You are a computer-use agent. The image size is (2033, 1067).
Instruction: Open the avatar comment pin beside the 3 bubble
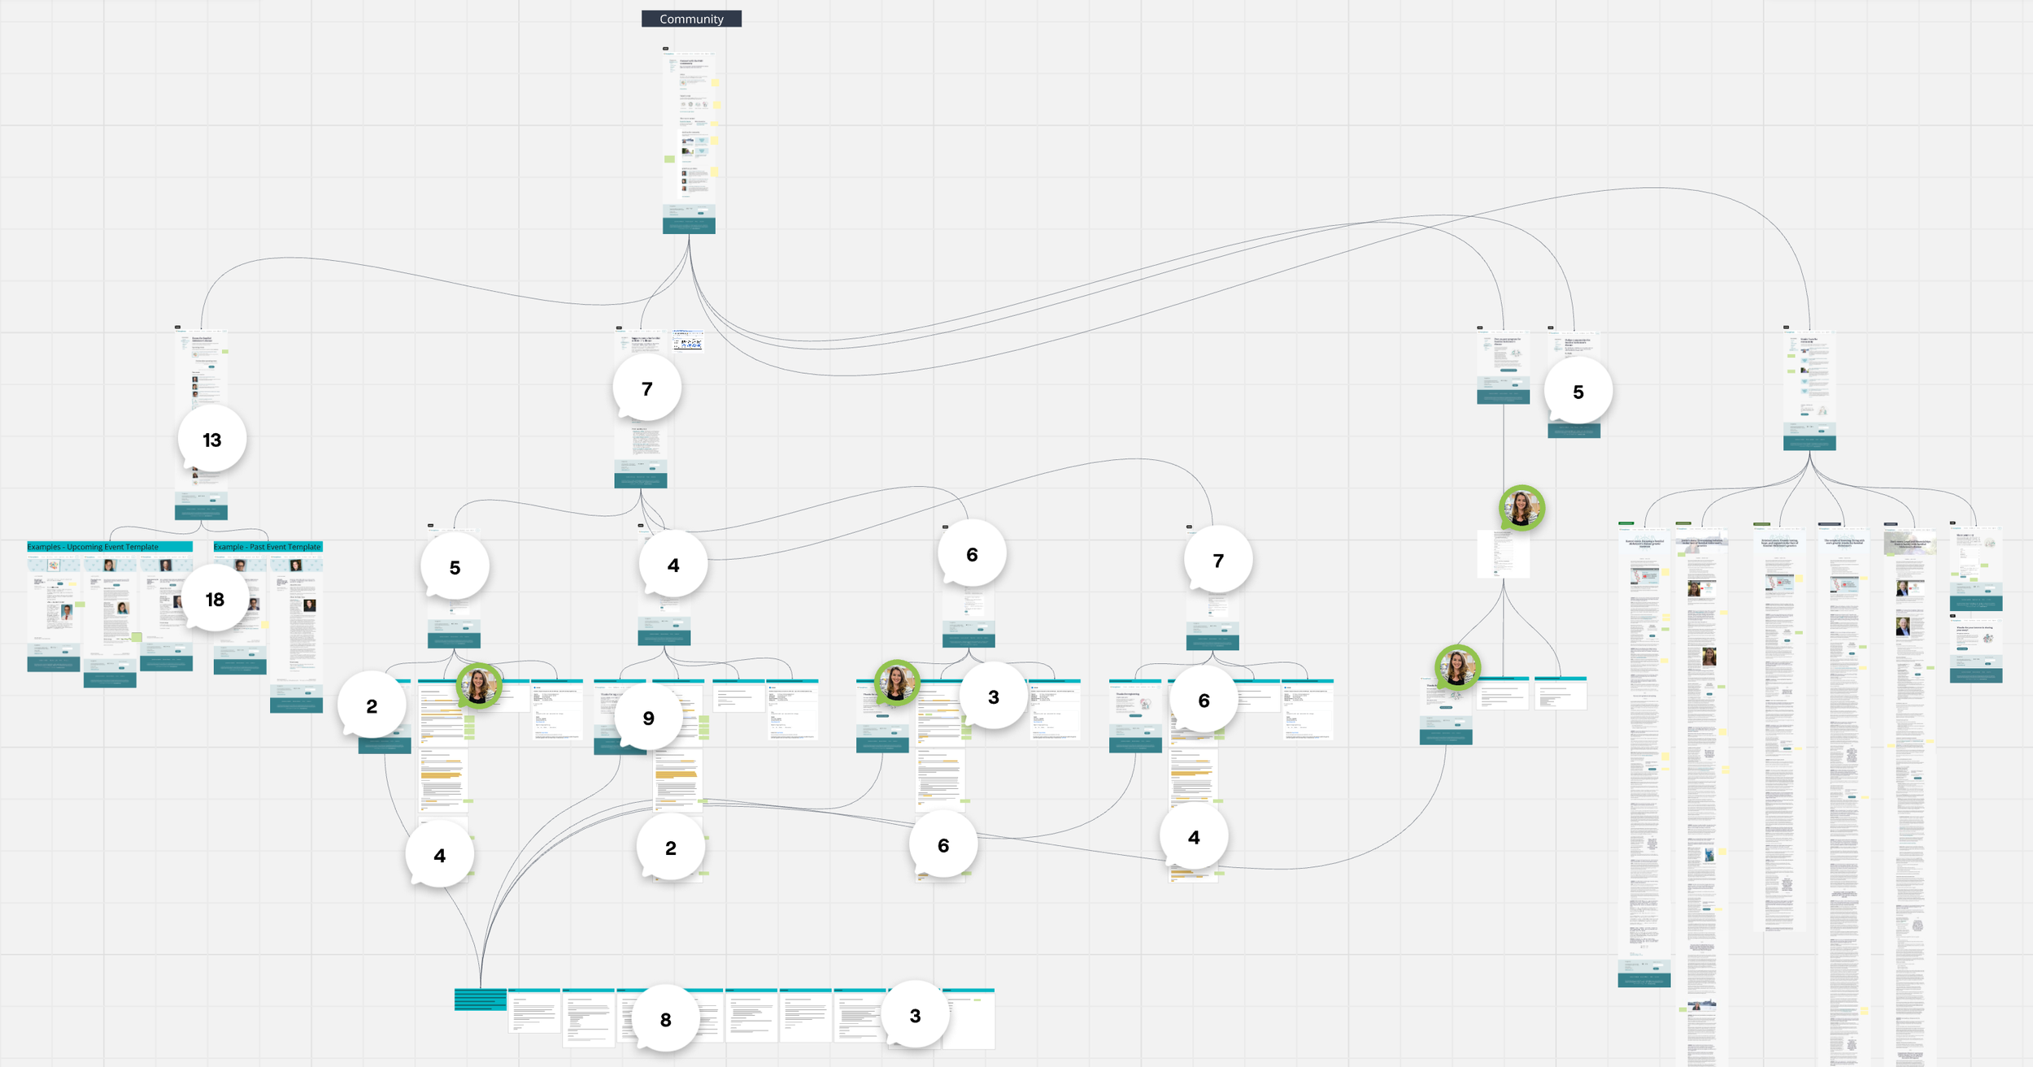pyautogui.click(x=897, y=683)
